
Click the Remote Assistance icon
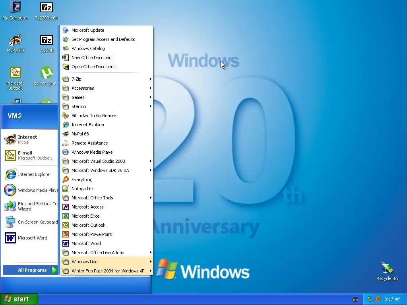coord(66,143)
